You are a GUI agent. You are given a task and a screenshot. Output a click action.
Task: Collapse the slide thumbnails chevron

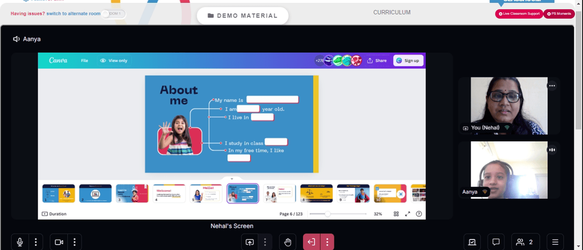[231, 178]
